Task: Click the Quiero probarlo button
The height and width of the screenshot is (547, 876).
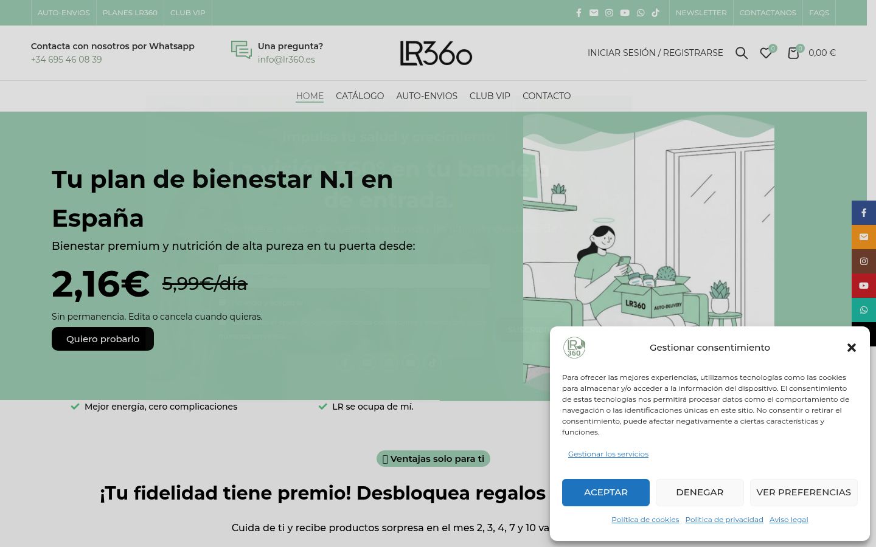Action: 103,339
